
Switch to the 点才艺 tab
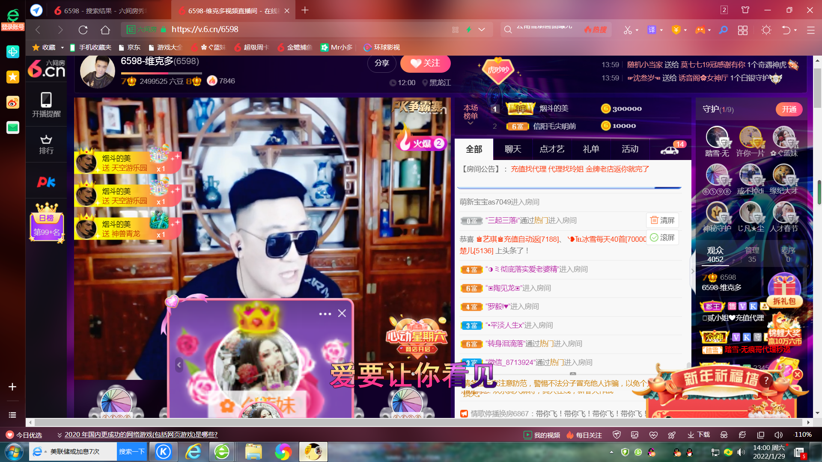pos(552,149)
